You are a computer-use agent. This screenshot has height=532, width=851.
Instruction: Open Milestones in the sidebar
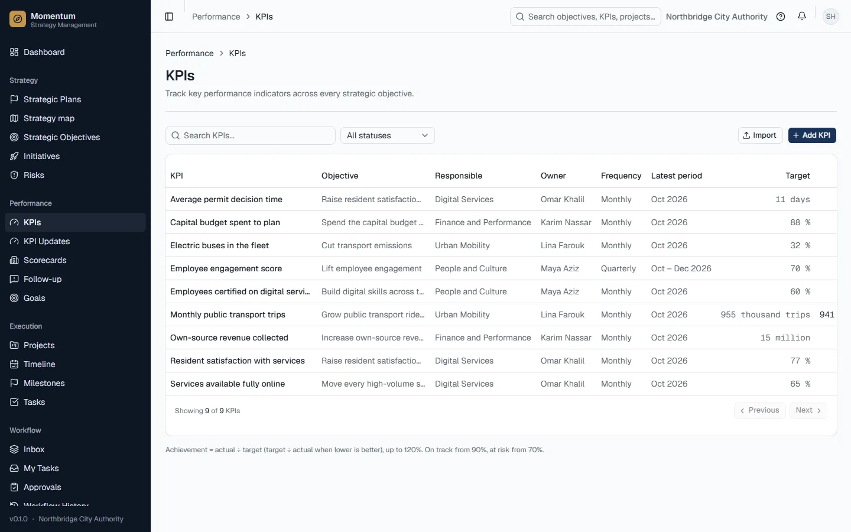[x=75, y=383]
